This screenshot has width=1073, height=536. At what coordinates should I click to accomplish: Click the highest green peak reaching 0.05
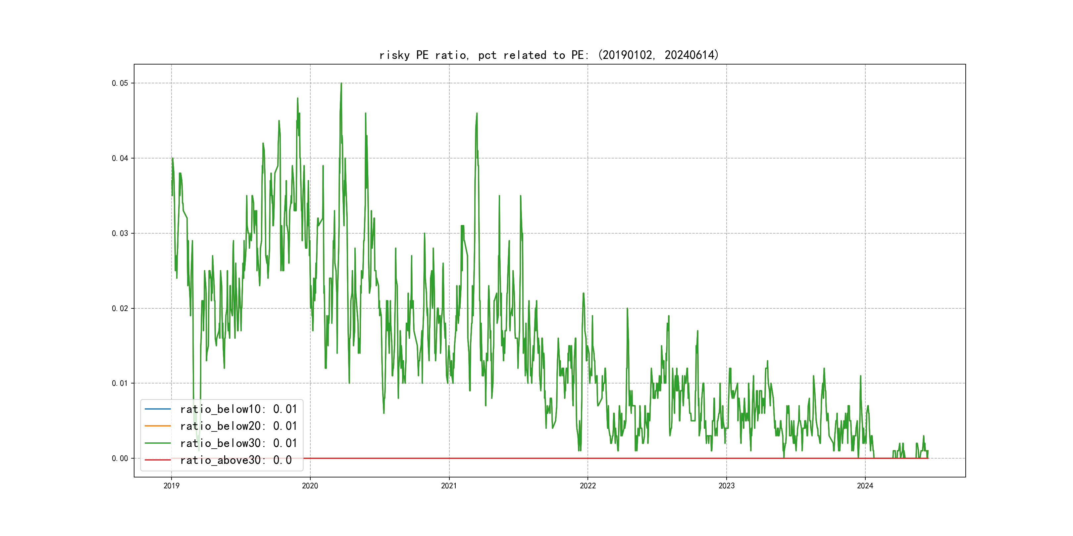click(341, 84)
